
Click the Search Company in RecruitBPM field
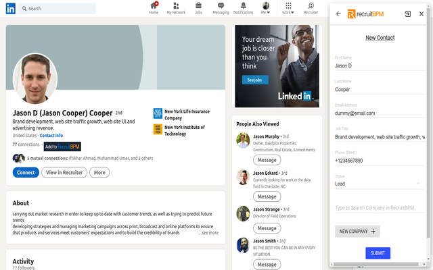pyautogui.click(x=380, y=208)
